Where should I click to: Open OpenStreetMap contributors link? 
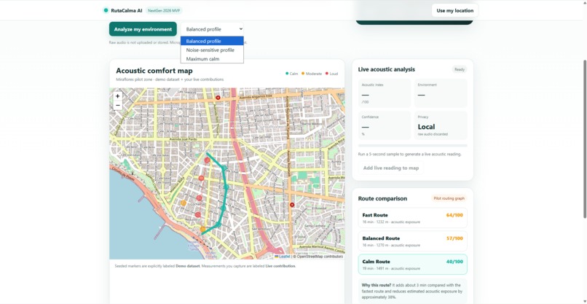pos(318,257)
